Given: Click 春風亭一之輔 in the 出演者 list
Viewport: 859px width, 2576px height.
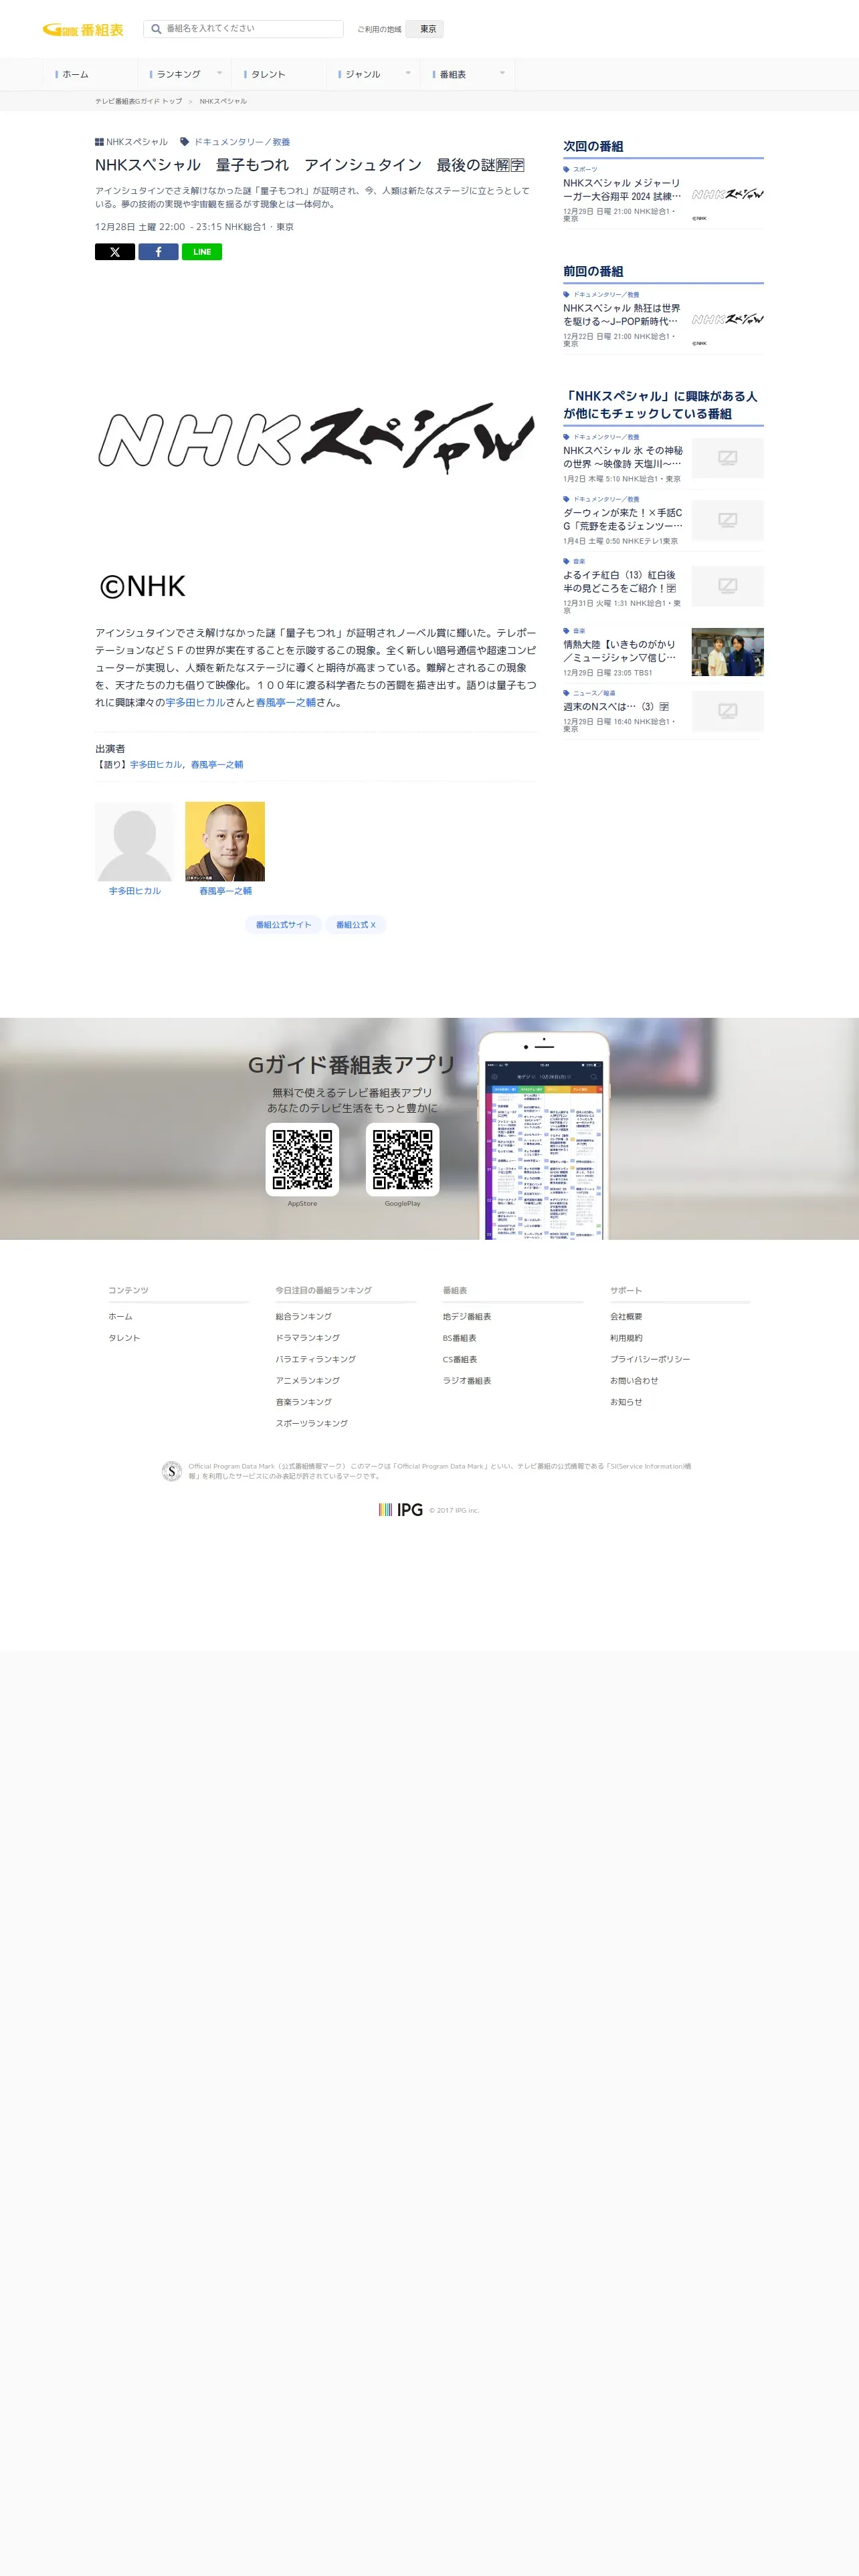Looking at the screenshot, I should point(217,765).
